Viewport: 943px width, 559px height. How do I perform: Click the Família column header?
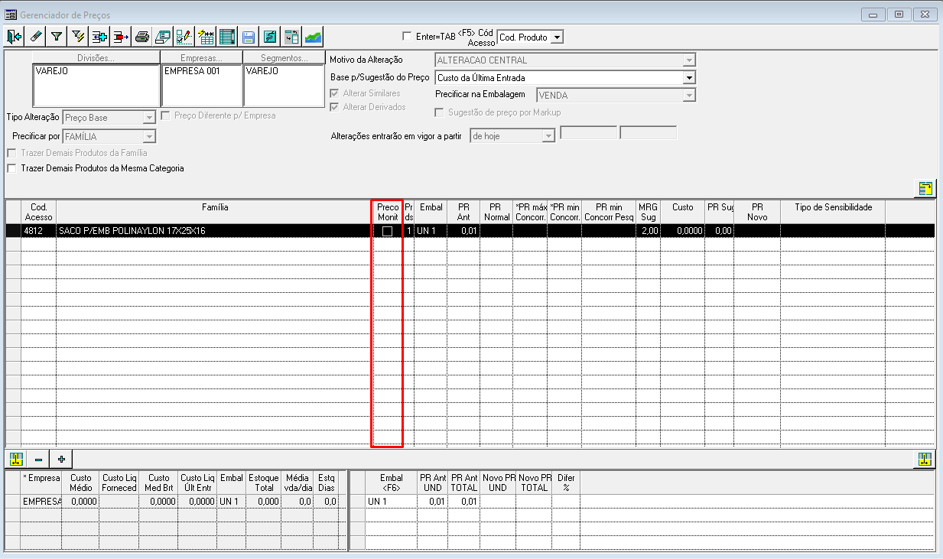point(215,212)
